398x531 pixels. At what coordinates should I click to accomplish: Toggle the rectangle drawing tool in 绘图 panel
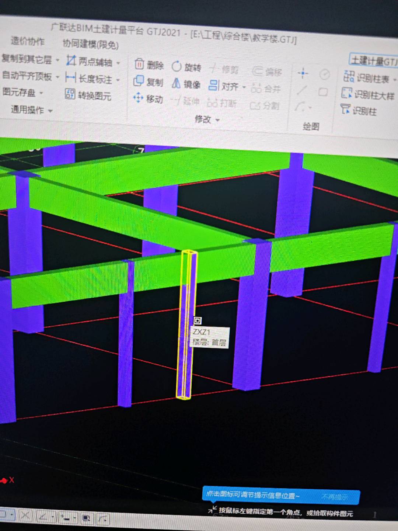[x=323, y=92]
